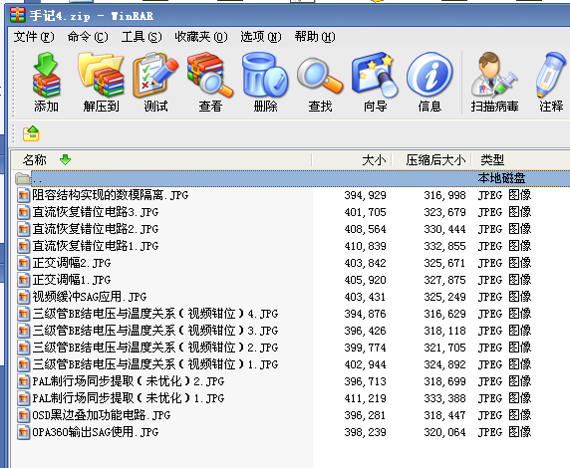Go up one folder level icon
Image resolution: width=570 pixels, height=468 pixels.
tap(31, 133)
